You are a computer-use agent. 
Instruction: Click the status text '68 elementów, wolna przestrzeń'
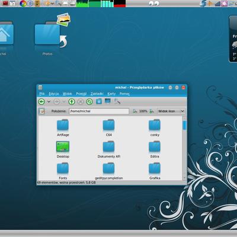[x=66, y=182]
